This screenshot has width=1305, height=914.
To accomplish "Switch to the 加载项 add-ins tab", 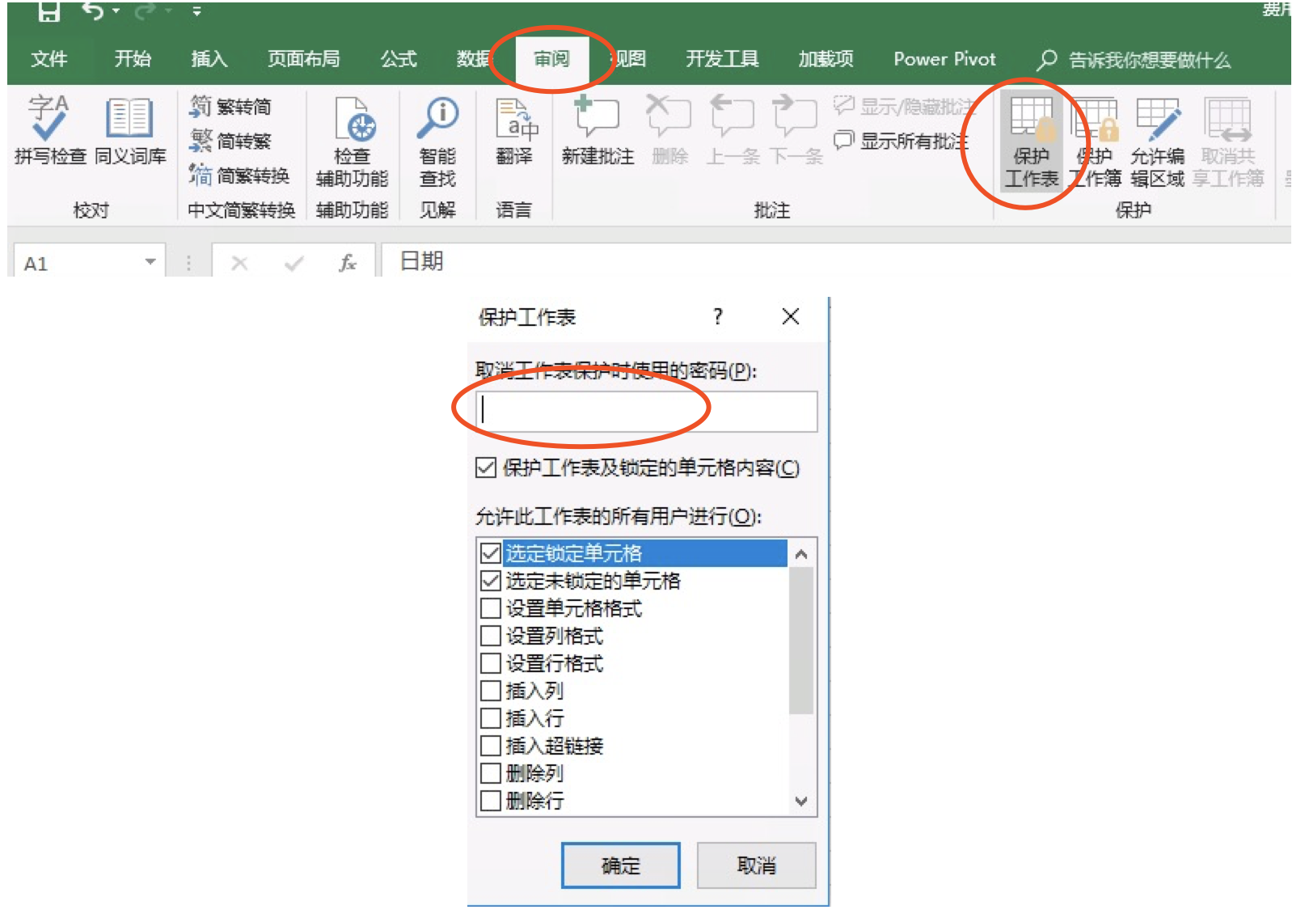I will point(826,59).
